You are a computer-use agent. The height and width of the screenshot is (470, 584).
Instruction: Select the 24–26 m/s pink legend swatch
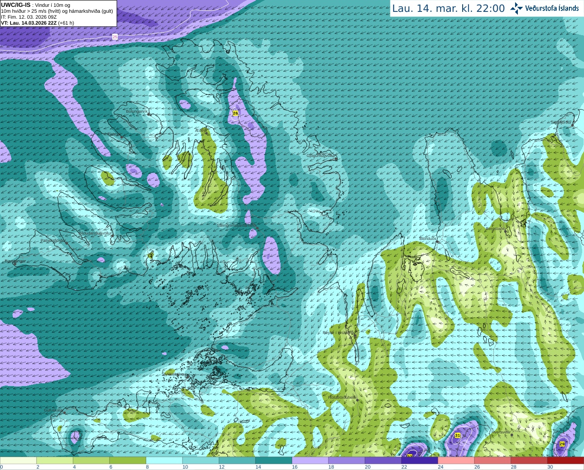click(456, 460)
